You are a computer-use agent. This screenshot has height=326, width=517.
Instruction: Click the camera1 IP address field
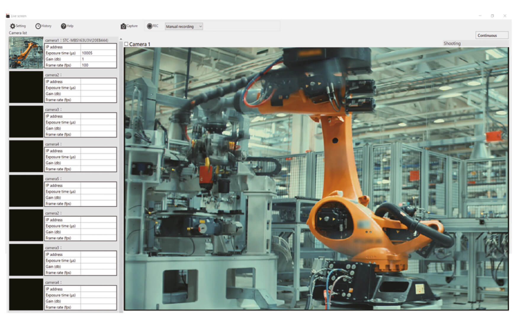pos(99,47)
